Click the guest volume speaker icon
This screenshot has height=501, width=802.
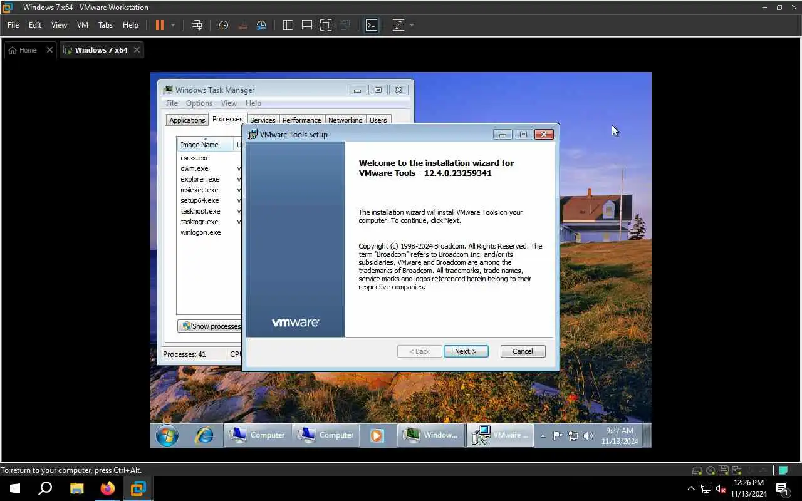coord(588,436)
